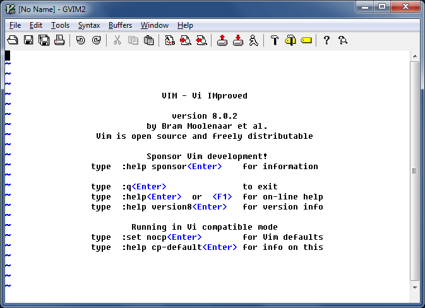Click the Find Previous icon

pyautogui.click(x=201, y=40)
